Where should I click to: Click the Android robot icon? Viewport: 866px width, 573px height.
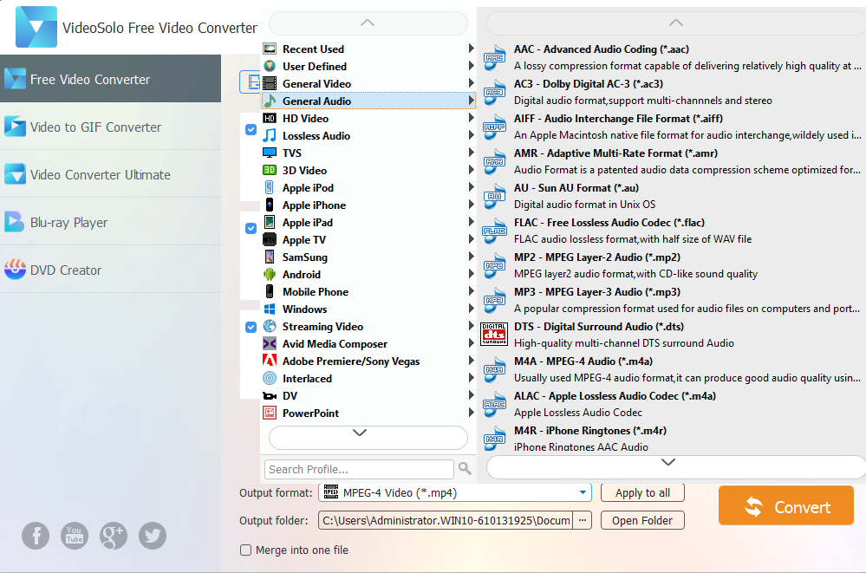(x=270, y=274)
